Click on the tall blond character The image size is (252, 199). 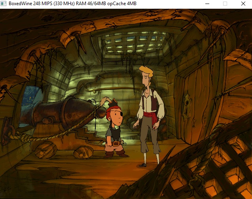coord(150,116)
